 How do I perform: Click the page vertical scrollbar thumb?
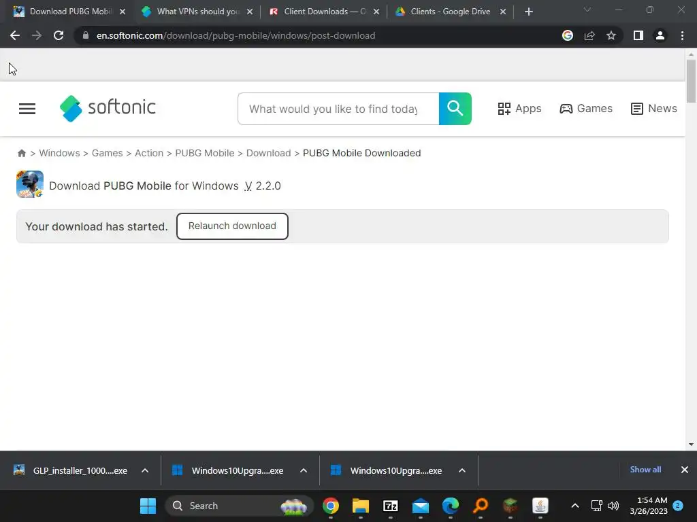click(691, 81)
